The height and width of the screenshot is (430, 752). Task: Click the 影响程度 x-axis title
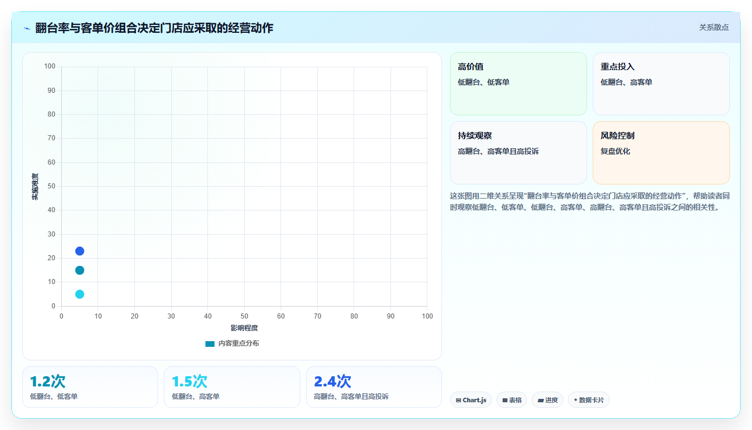pyautogui.click(x=244, y=328)
